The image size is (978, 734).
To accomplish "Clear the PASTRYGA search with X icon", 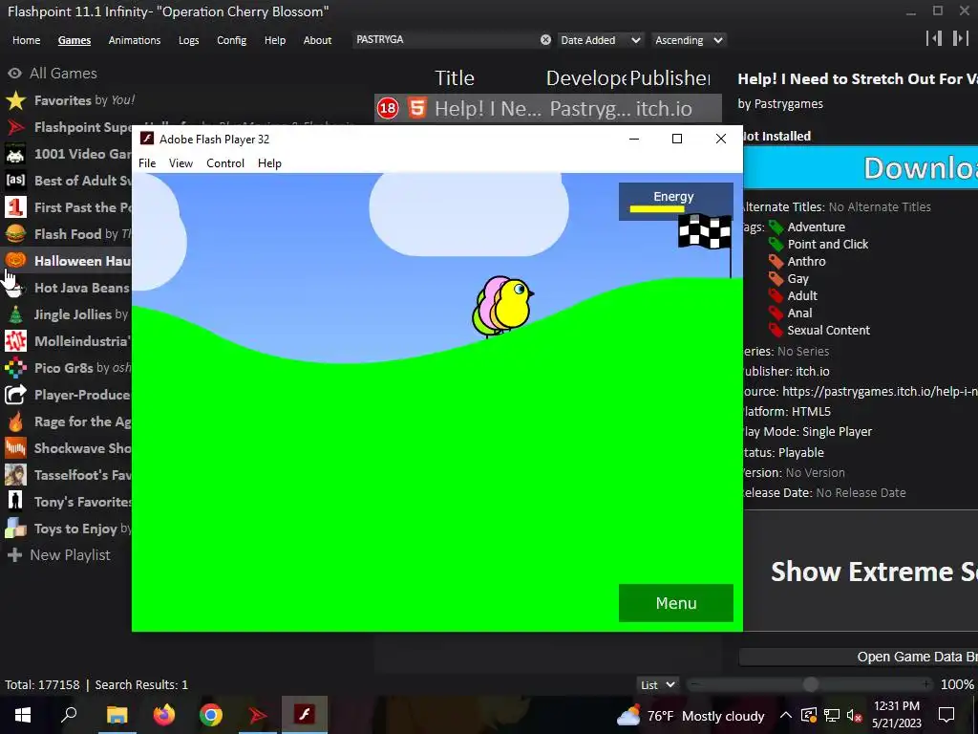I will (545, 40).
